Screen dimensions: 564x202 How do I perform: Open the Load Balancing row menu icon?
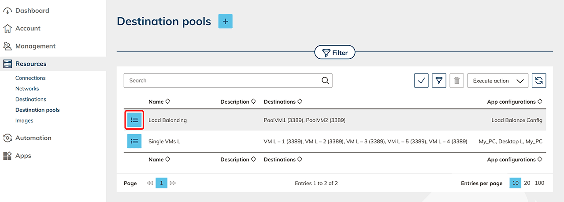point(134,120)
